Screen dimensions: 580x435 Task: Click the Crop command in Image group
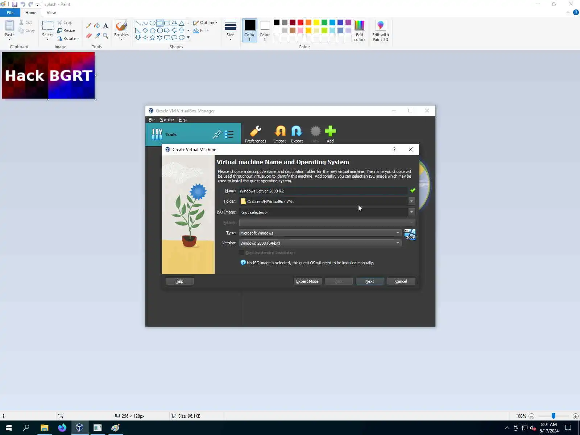pyautogui.click(x=65, y=22)
